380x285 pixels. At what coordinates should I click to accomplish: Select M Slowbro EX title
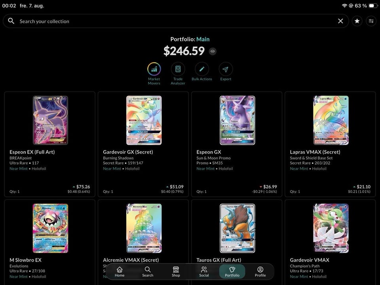tap(25, 260)
